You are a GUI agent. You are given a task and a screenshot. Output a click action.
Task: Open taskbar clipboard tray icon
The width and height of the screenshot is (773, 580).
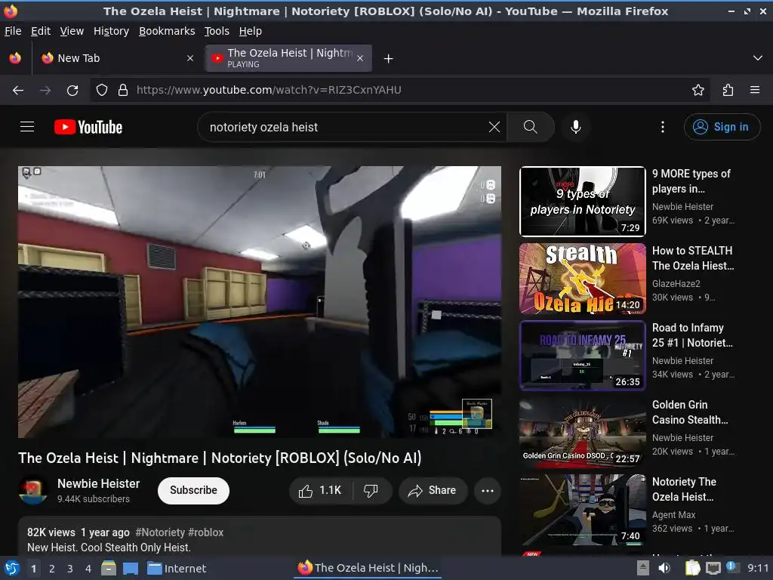pos(693,568)
